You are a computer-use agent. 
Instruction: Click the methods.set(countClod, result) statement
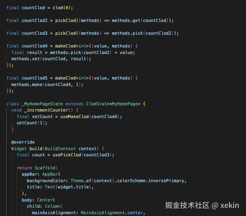pos(51,58)
